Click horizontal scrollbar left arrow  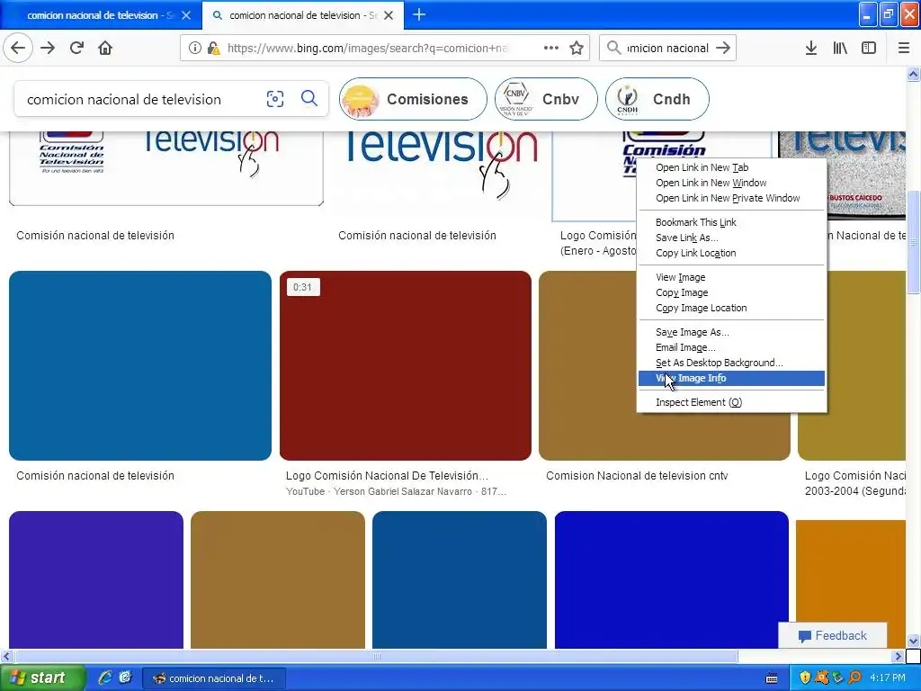6,656
